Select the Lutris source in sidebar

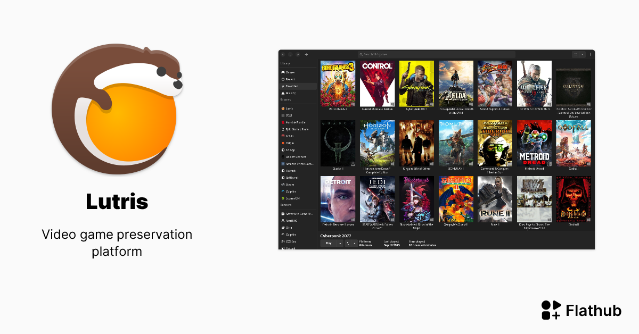298,108
